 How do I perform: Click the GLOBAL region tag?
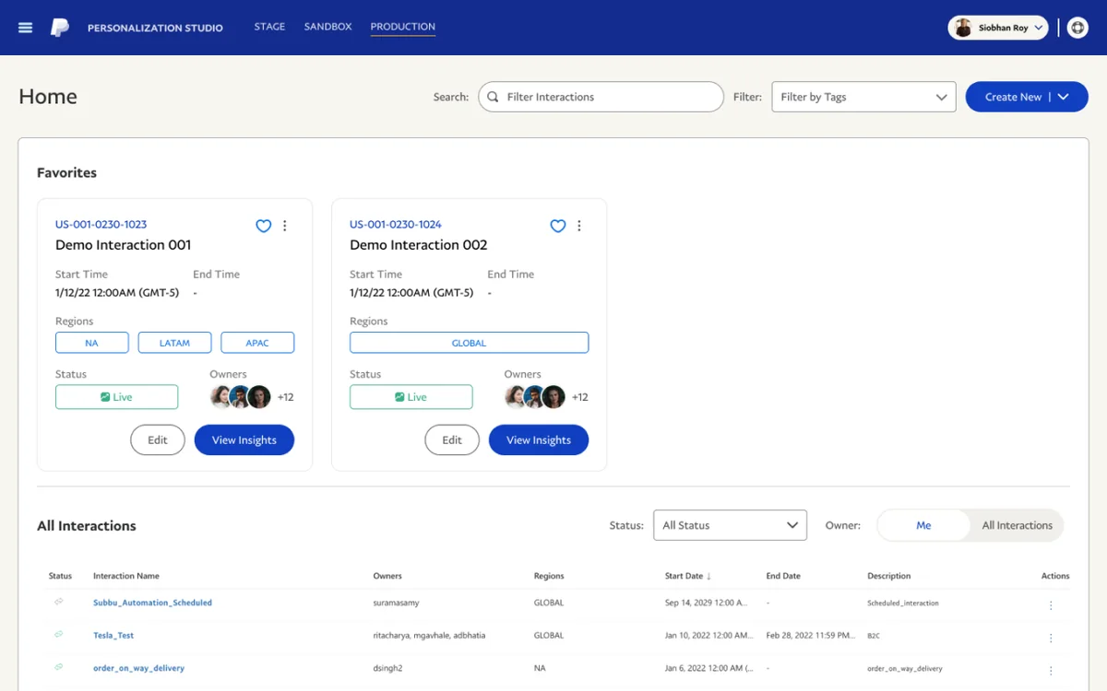pyautogui.click(x=469, y=343)
